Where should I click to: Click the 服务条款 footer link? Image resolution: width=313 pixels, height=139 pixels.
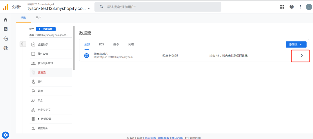[x=163, y=138]
